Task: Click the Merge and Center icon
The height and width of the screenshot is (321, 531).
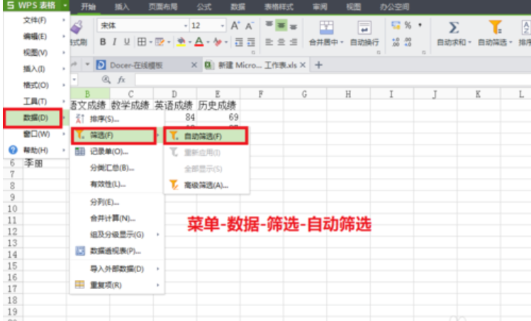Action: click(x=327, y=27)
